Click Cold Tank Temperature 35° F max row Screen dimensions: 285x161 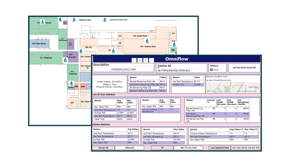coord(164,133)
